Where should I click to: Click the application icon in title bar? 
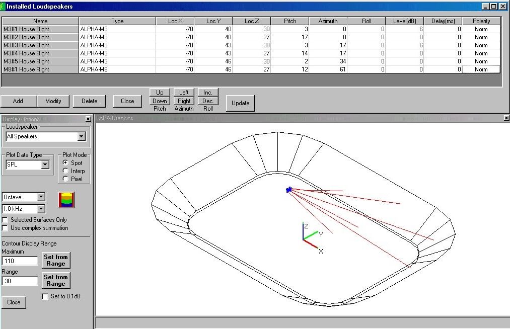click(x=3, y=6)
